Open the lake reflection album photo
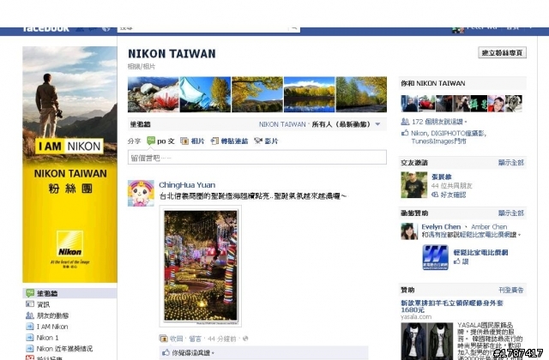The image size is (549, 360). (309, 94)
